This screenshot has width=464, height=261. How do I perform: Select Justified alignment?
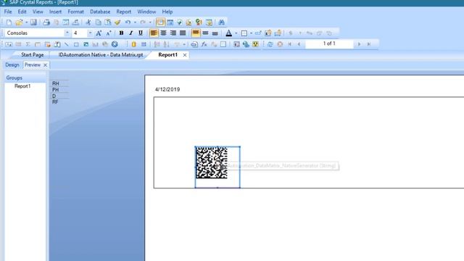(183, 33)
